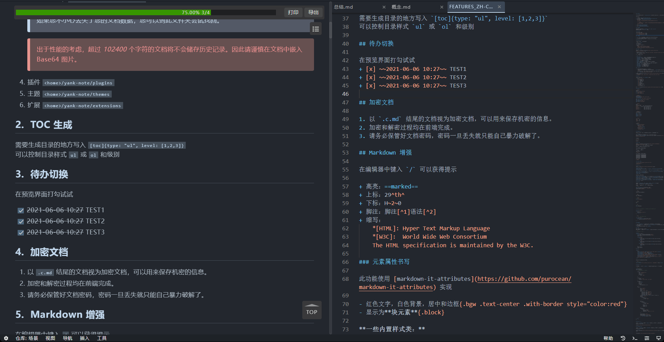Switch to the 概念.md tab

click(417, 7)
